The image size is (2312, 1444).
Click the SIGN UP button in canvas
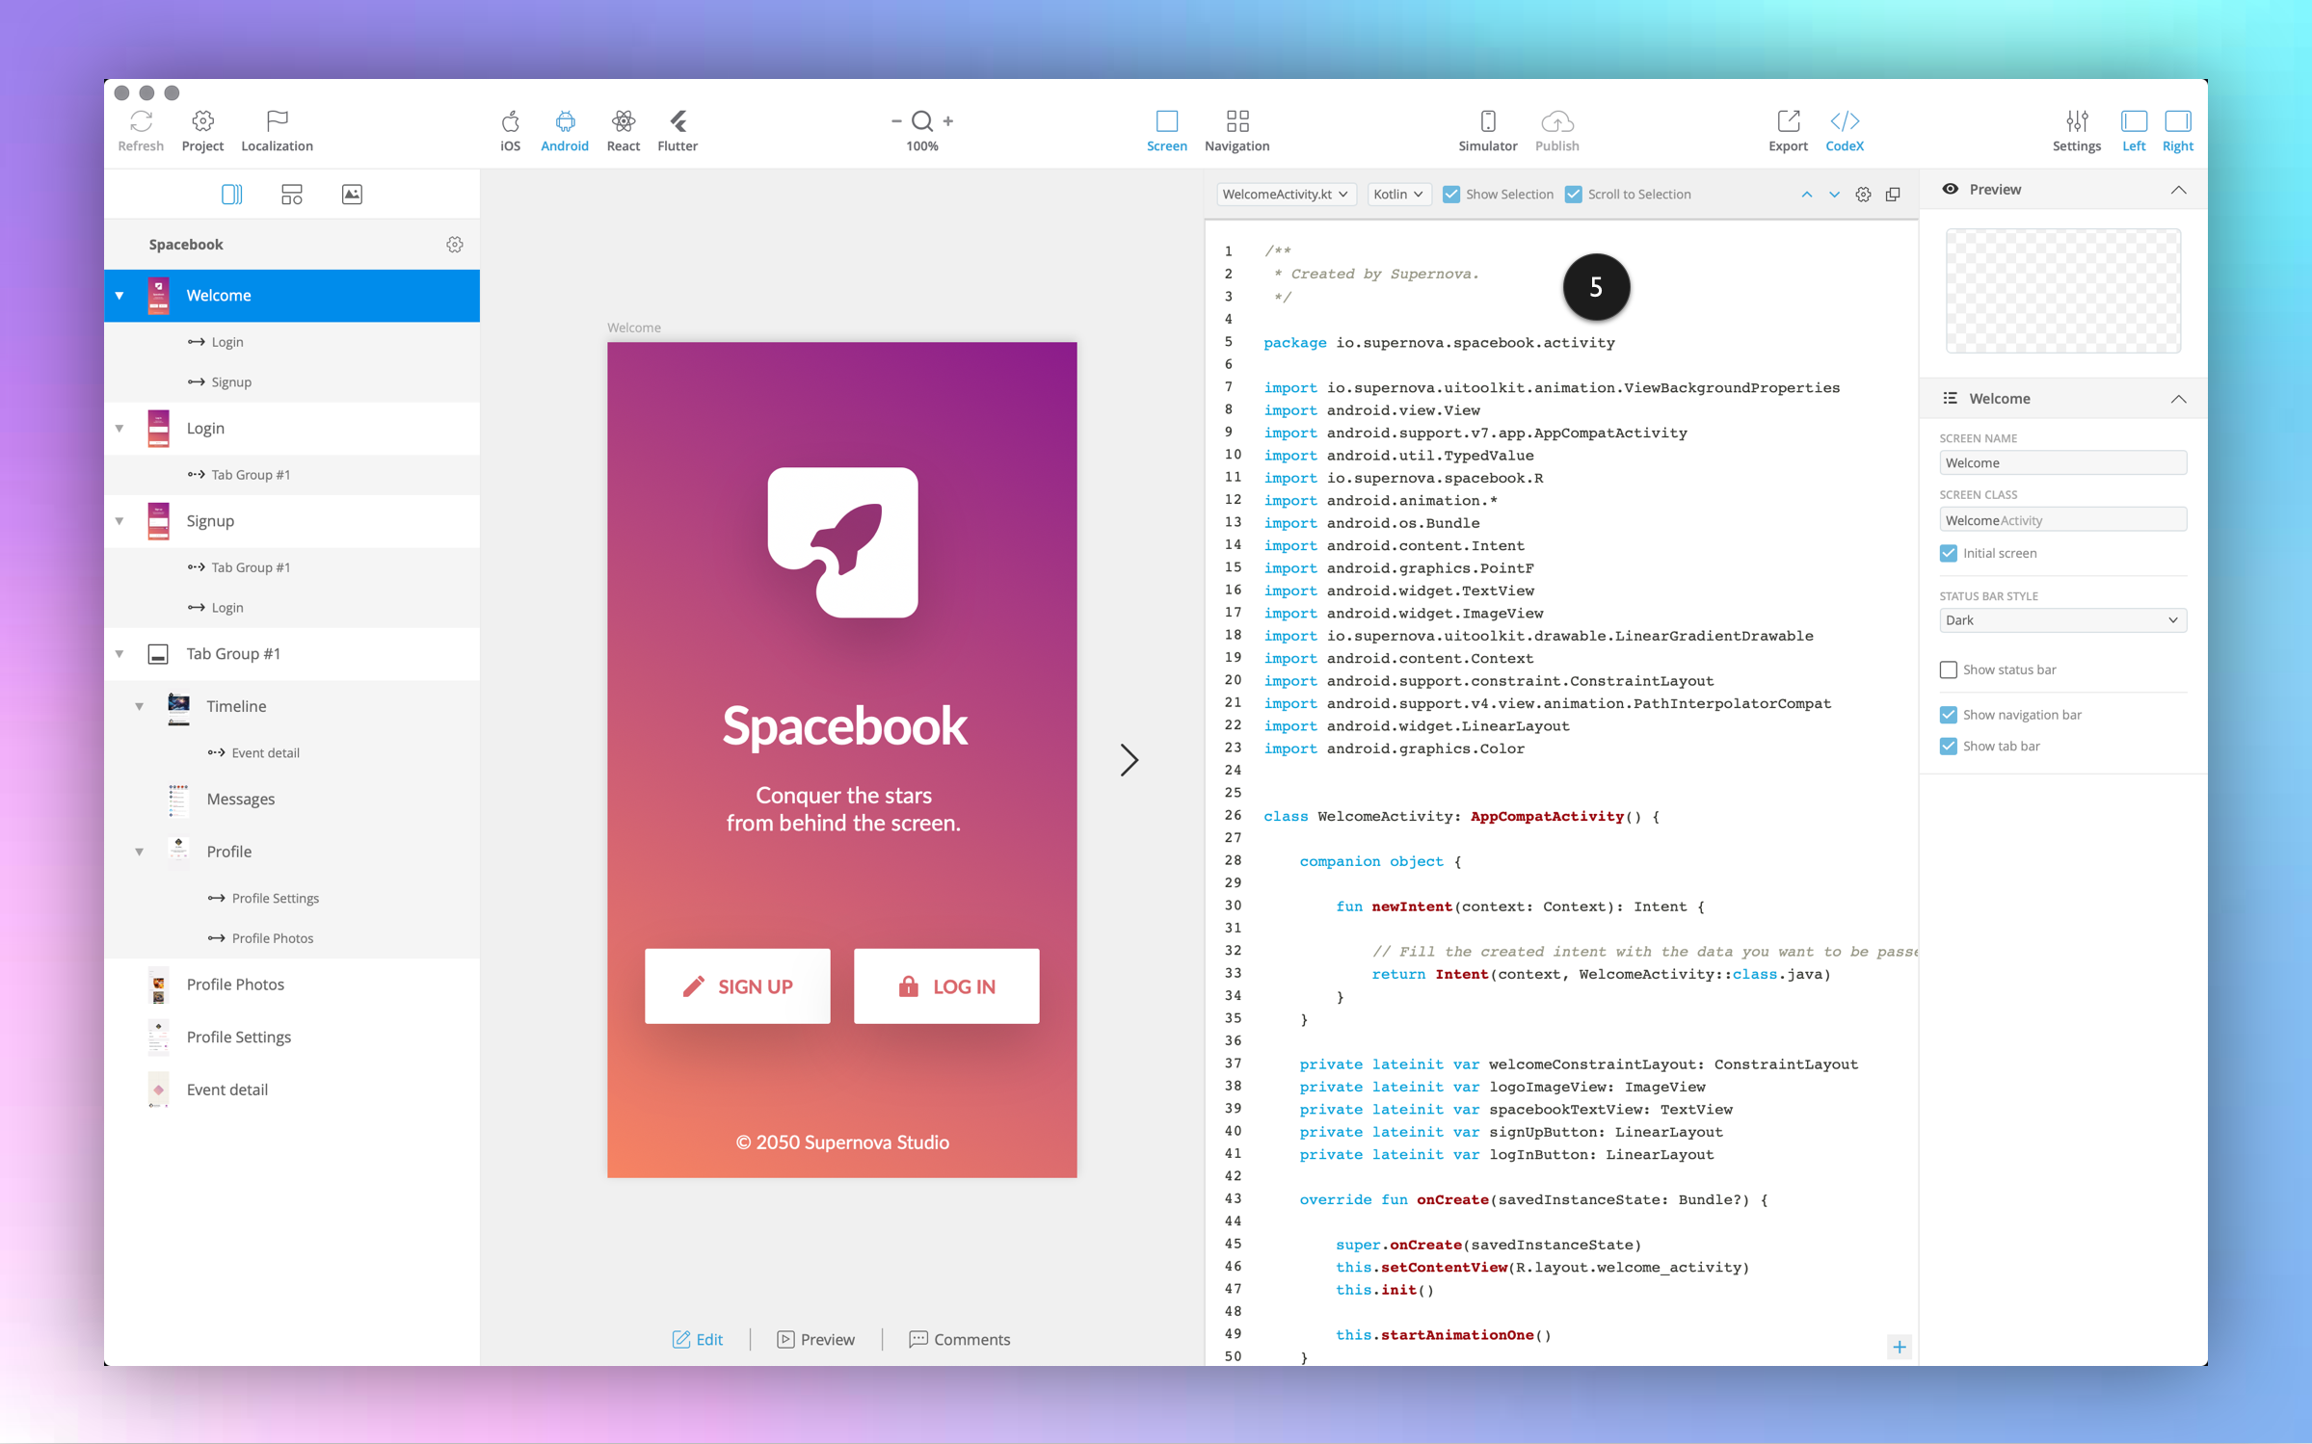737,986
